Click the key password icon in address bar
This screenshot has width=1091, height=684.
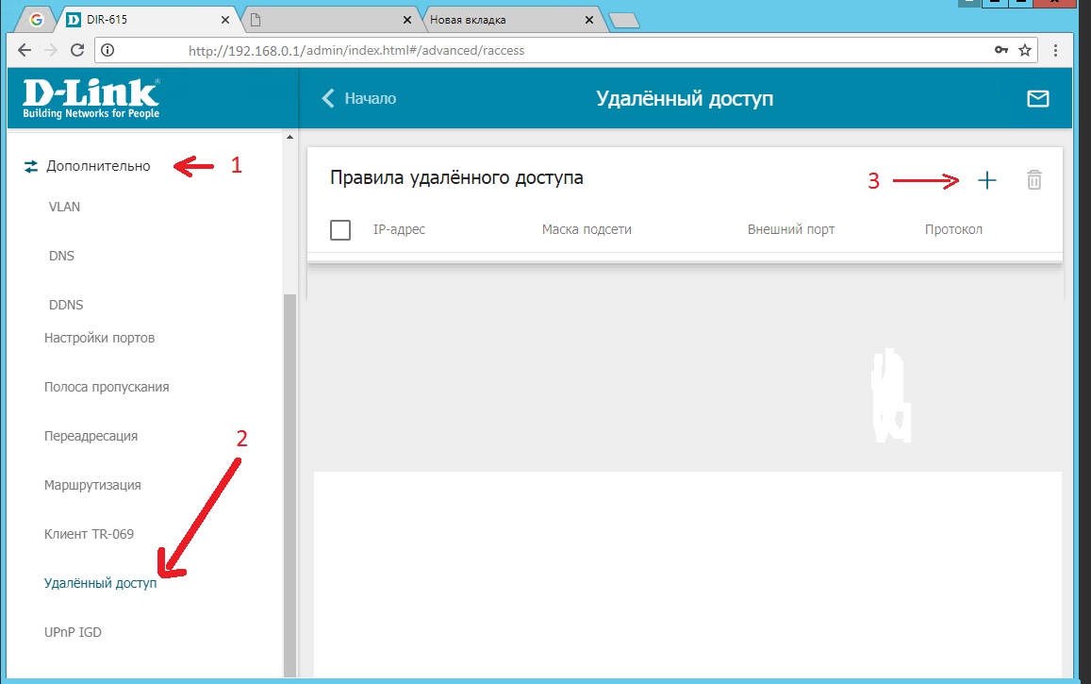pos(1001,50)
